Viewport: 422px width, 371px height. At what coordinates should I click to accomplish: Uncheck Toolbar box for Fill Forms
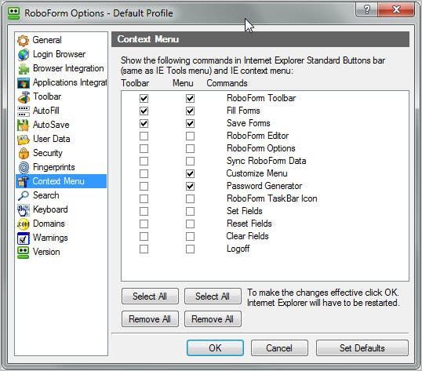tap(144, 111)
